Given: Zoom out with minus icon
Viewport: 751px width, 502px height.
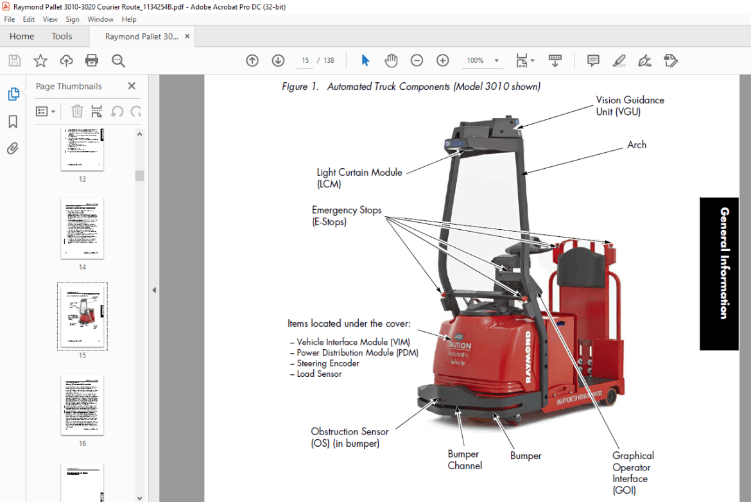Looking at the screenshot, I should 417,60.
